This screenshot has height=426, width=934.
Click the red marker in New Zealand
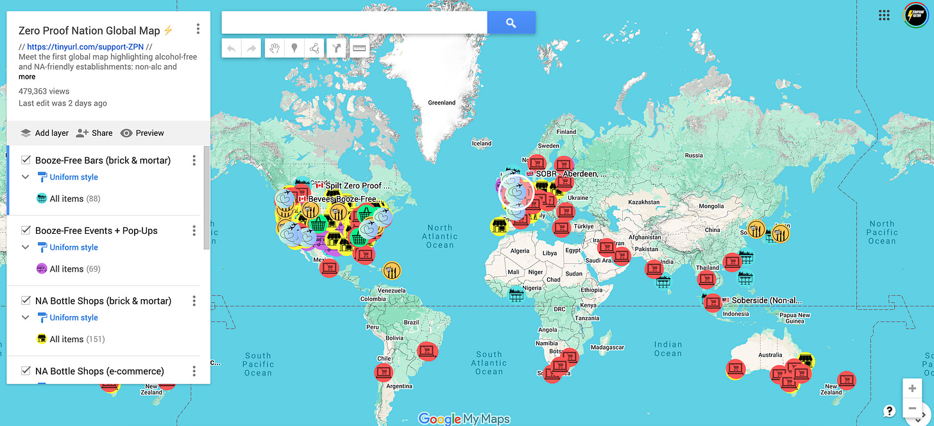(x=847, y=380)
